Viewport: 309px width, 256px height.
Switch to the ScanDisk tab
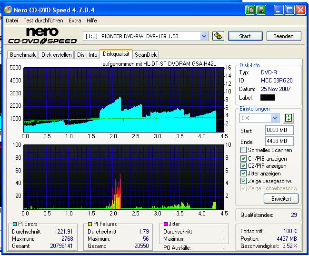pos(146,55)
